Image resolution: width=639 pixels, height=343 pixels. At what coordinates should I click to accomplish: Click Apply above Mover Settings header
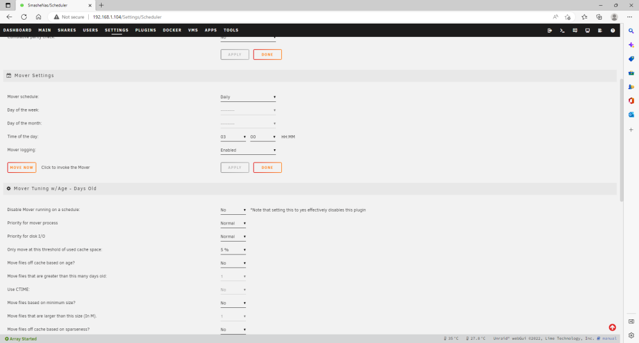pos(235,54)
